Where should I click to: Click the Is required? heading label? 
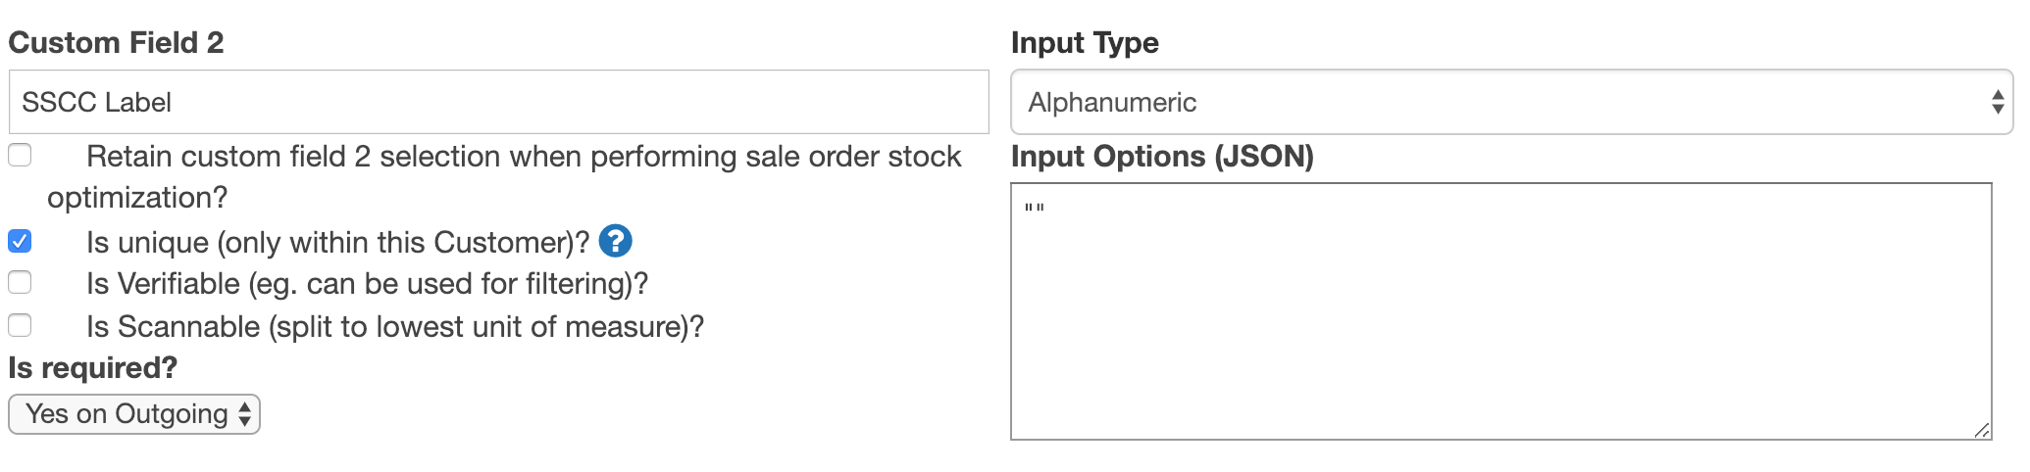(92, 368)
